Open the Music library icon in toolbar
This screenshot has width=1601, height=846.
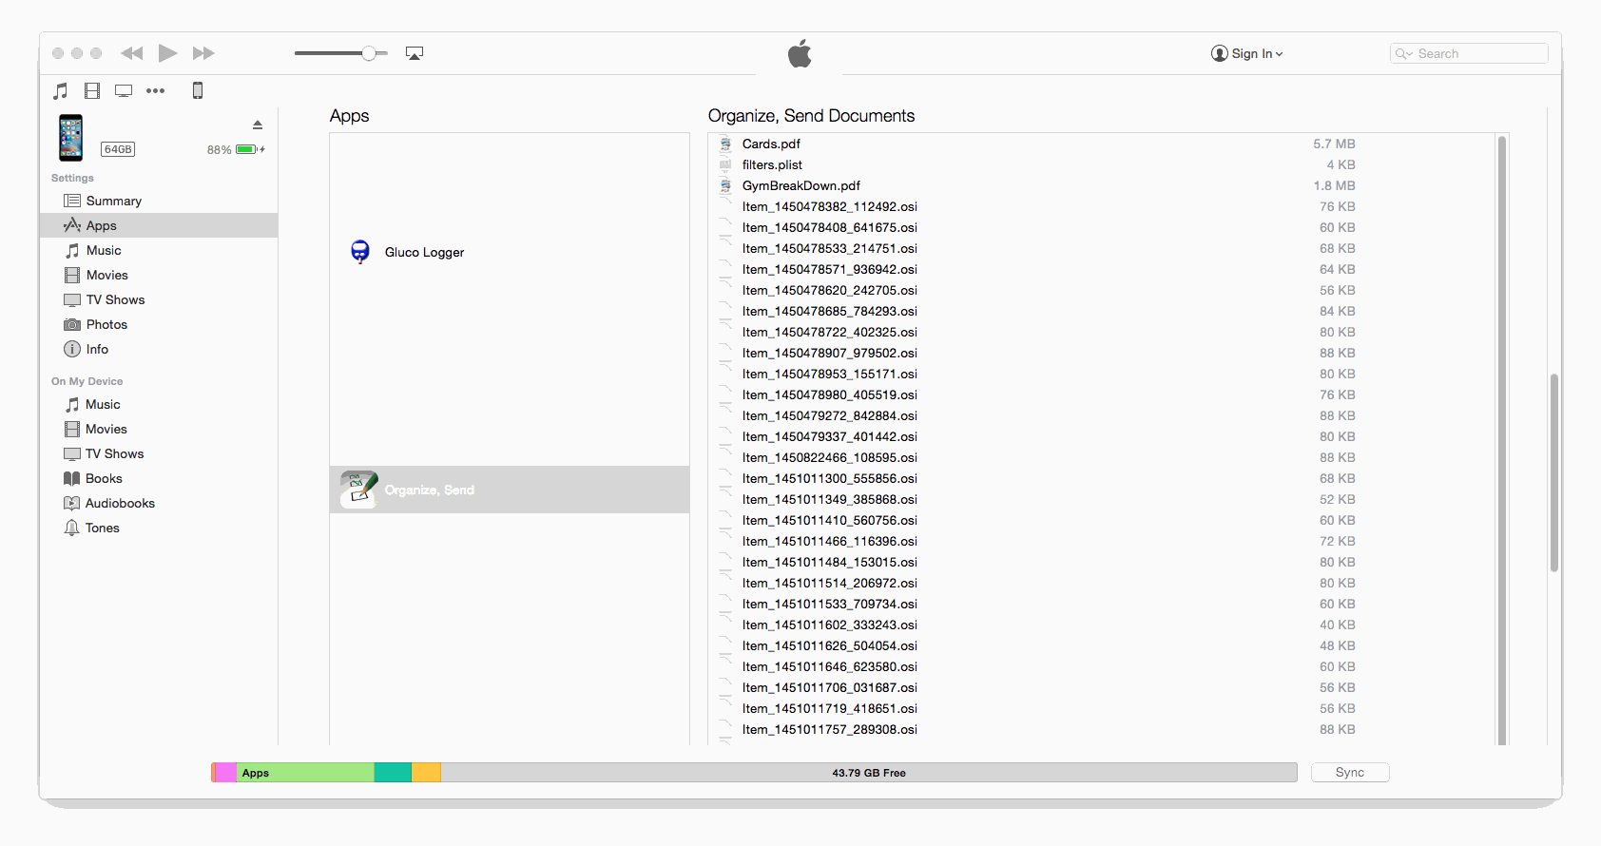coord(61,91)
